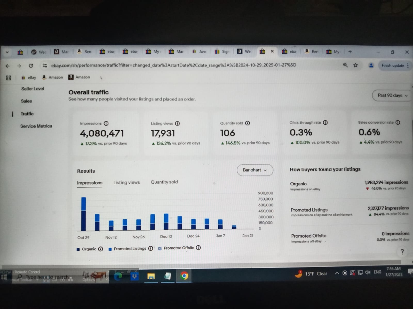This screenshot has width=413, height=309.
Task: Click the 17,931 listing views value
Action: coord(163,133)
